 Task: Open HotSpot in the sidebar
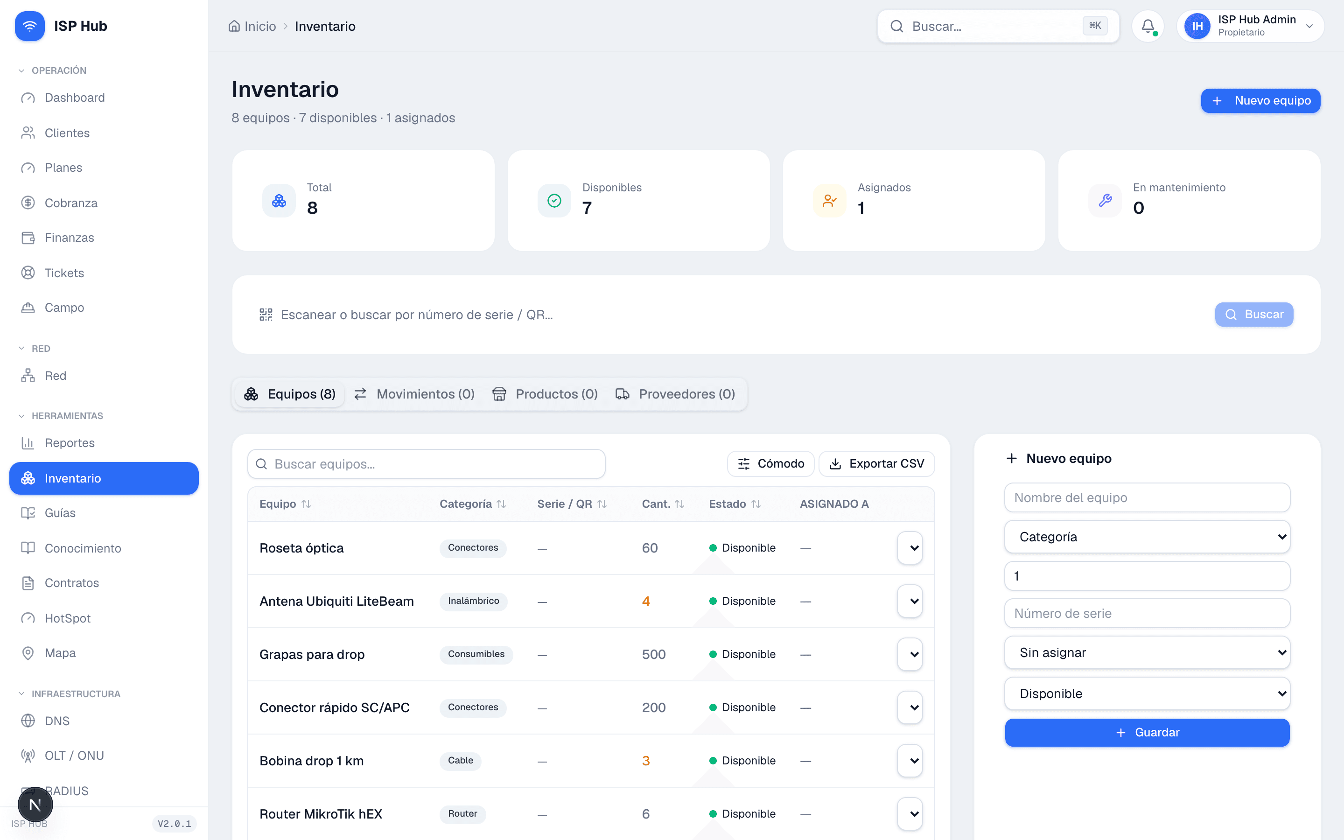point(104,618)
